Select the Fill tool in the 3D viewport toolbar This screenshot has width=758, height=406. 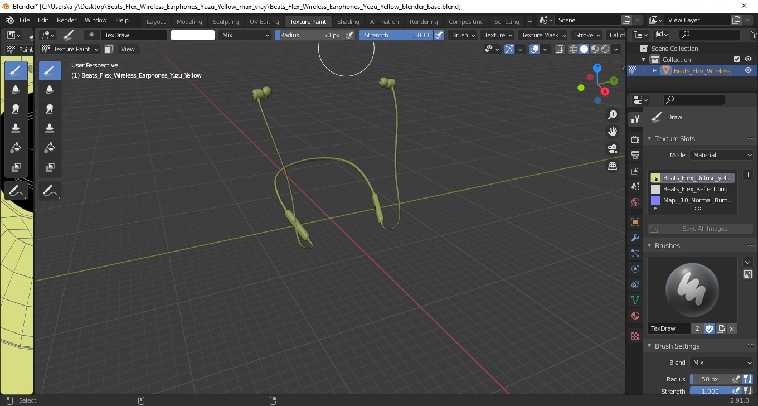(x=50, y=147)
